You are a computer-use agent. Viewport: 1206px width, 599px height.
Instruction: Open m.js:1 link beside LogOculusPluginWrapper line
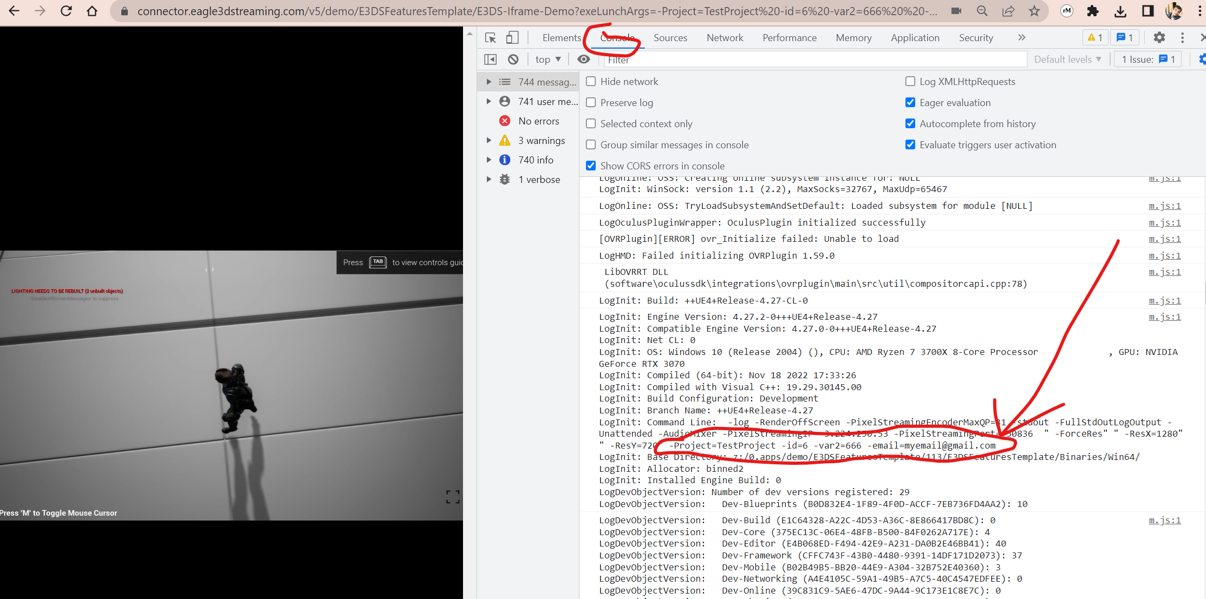click(1165, 222)
